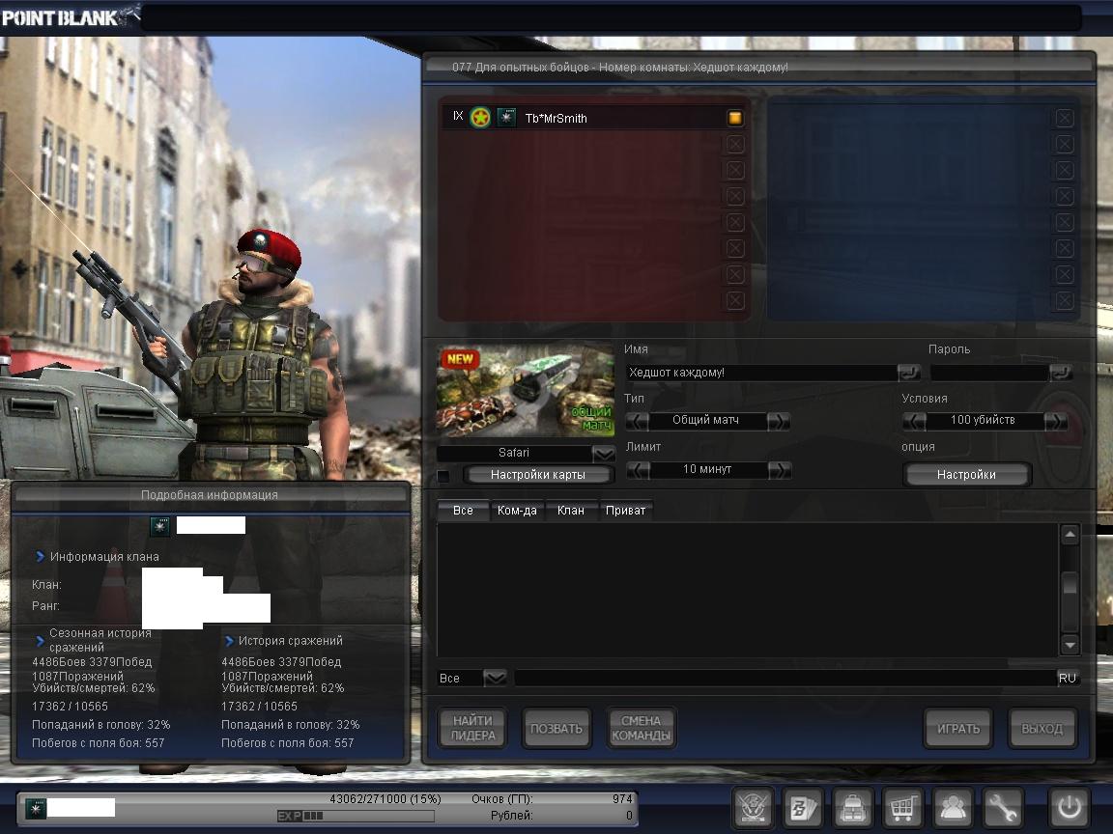Expand the Safari map dropdown

tap(604, 453)
